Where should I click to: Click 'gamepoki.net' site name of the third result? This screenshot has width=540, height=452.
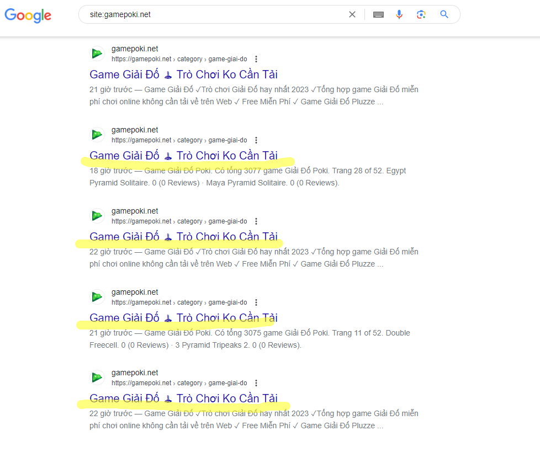pyautogui.click(x=135, y=211)
